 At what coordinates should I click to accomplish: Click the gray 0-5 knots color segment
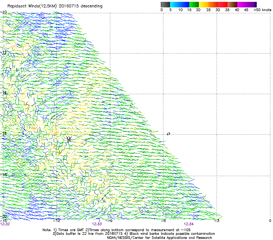165,4
